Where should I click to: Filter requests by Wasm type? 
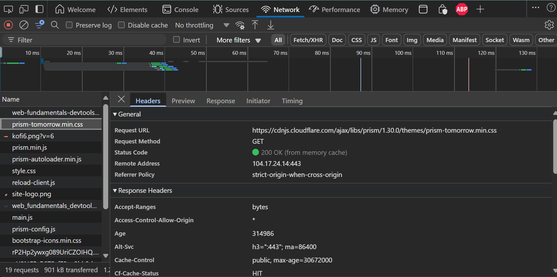point(521,40)
